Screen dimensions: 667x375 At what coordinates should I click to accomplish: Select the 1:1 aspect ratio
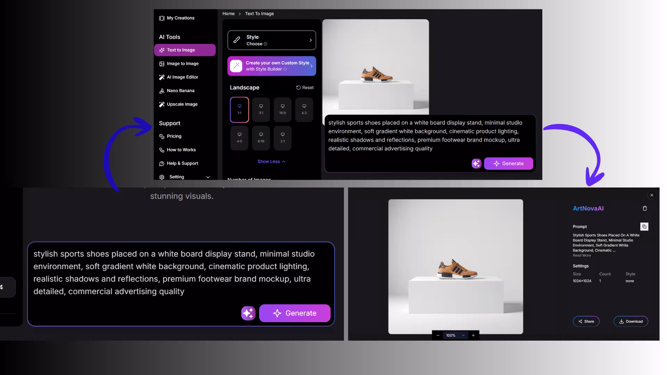239,109
